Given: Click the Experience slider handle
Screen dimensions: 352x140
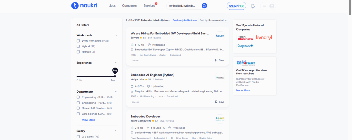Looking at the screenshot, I should 115,76.
